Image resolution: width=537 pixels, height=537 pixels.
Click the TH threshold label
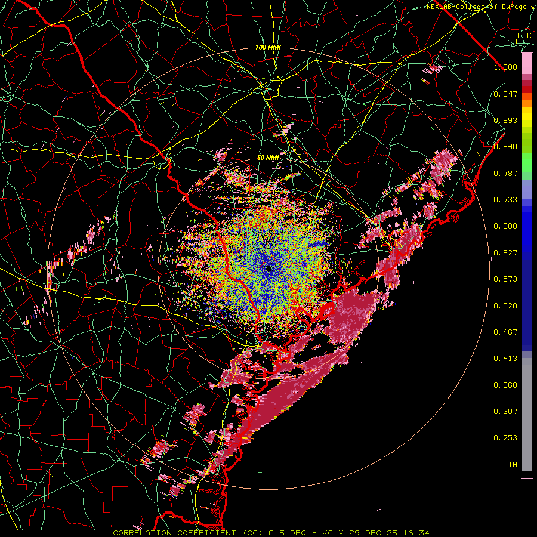(513, 464)
